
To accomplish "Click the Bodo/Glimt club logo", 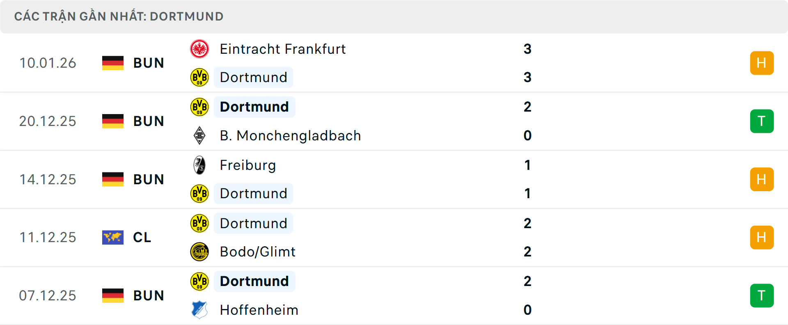I will [x=200, y=252].
